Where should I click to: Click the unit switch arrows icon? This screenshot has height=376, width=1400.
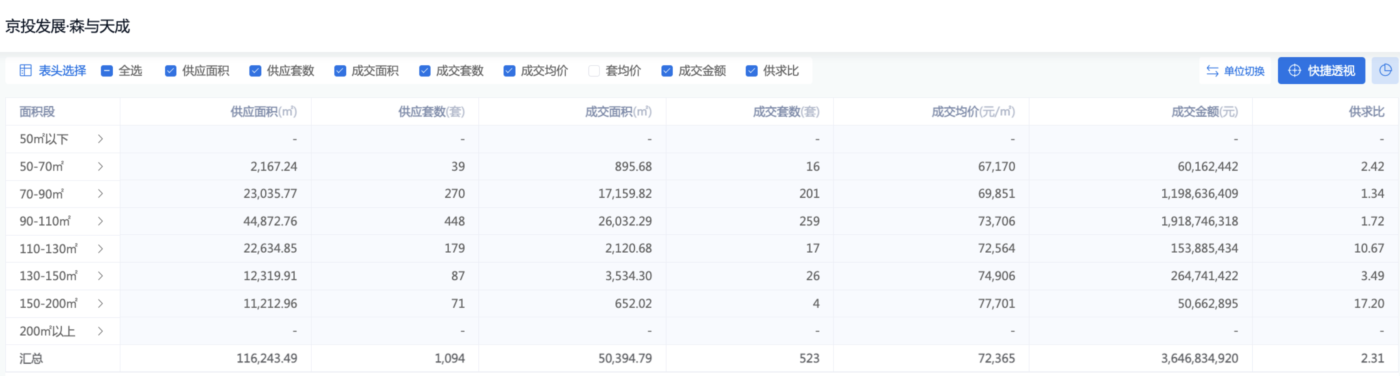(x=1212, y=71)
